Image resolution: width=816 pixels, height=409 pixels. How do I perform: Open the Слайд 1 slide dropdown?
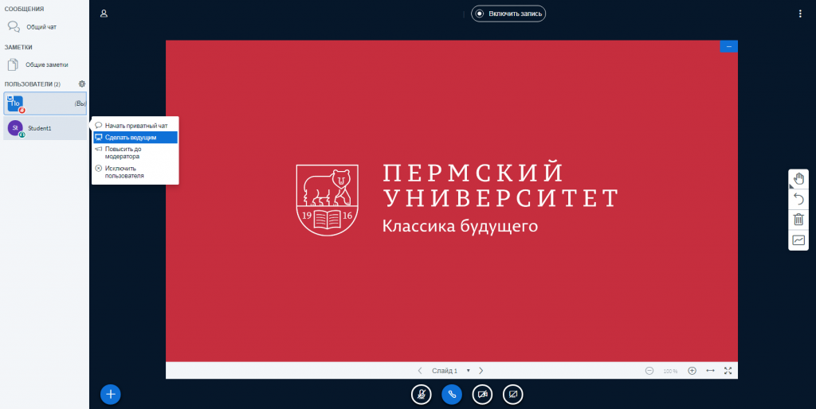click(451, 371)
